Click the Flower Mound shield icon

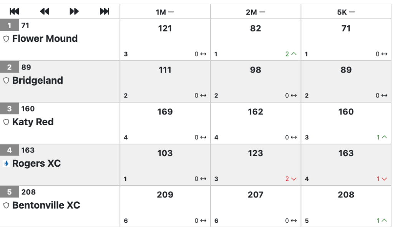pos(6,39)
